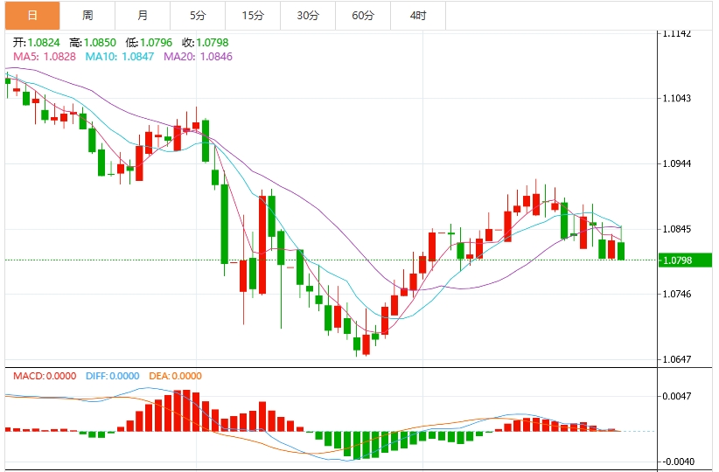
Task: Click the 0.0047 MACD axis label
Action: [x=677, y=396]
